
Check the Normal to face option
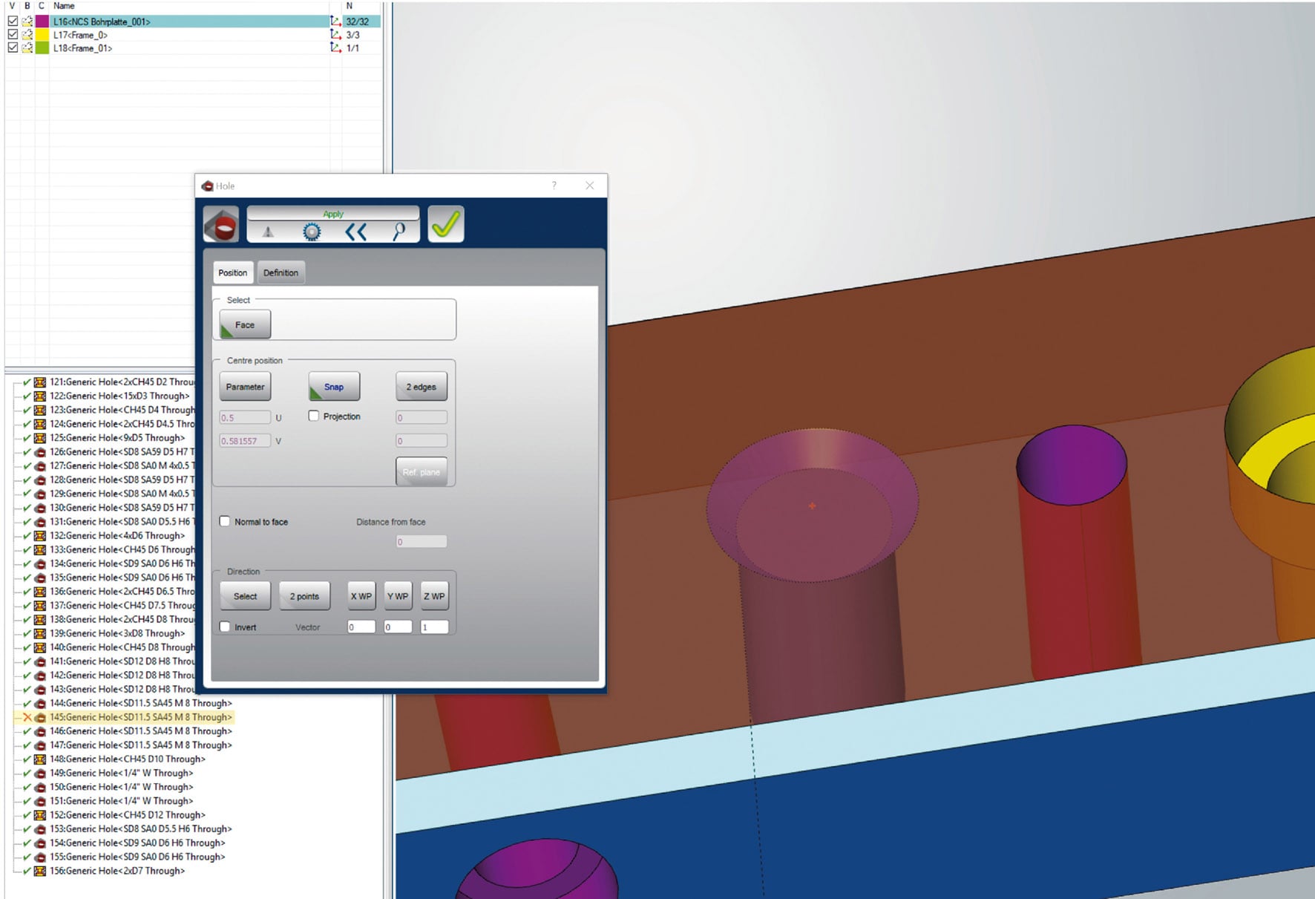(225, 522)
